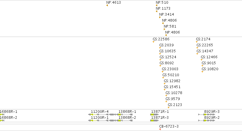
Task: Open the 16868R-2 transcript label
Action: [9, 118]
